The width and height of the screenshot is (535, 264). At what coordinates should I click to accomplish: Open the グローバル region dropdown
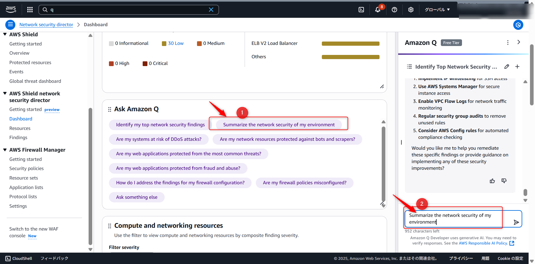437,10
